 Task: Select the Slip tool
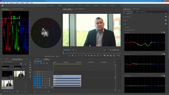[x=30, y=70]
